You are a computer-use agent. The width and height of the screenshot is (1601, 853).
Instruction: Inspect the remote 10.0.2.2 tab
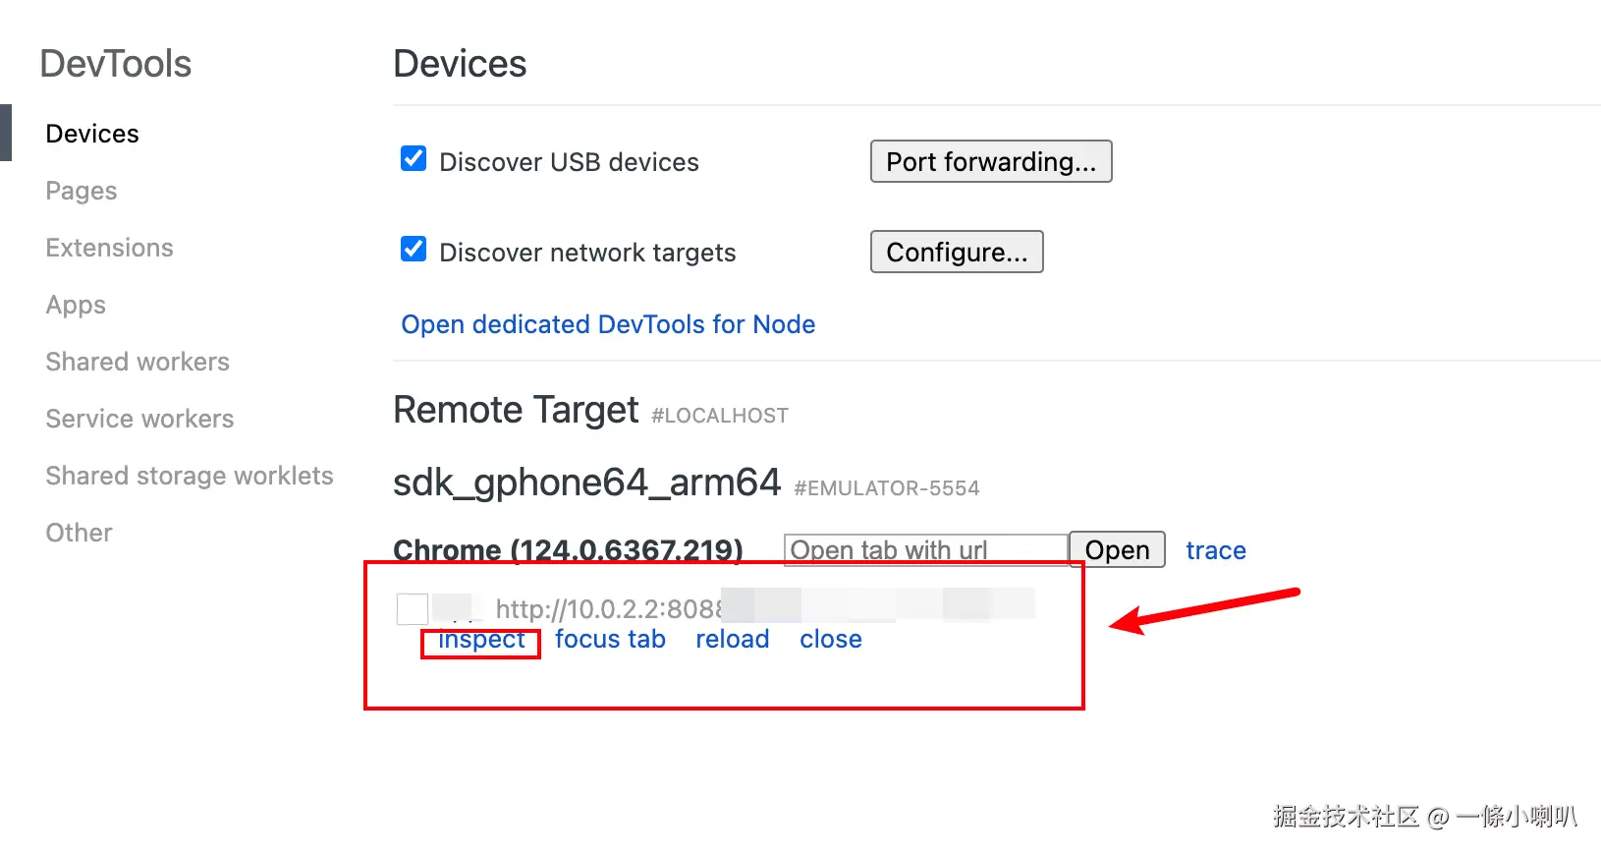pyautogui.click(x=481, y=640)
